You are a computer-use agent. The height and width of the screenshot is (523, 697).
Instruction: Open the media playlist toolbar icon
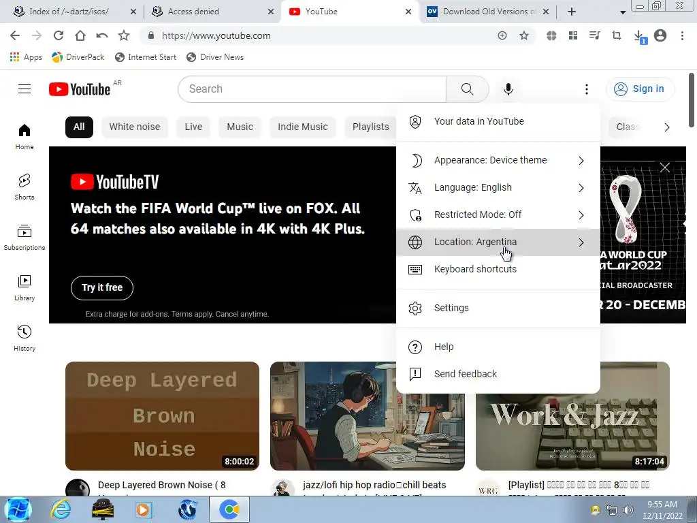[x=595, y=35]
